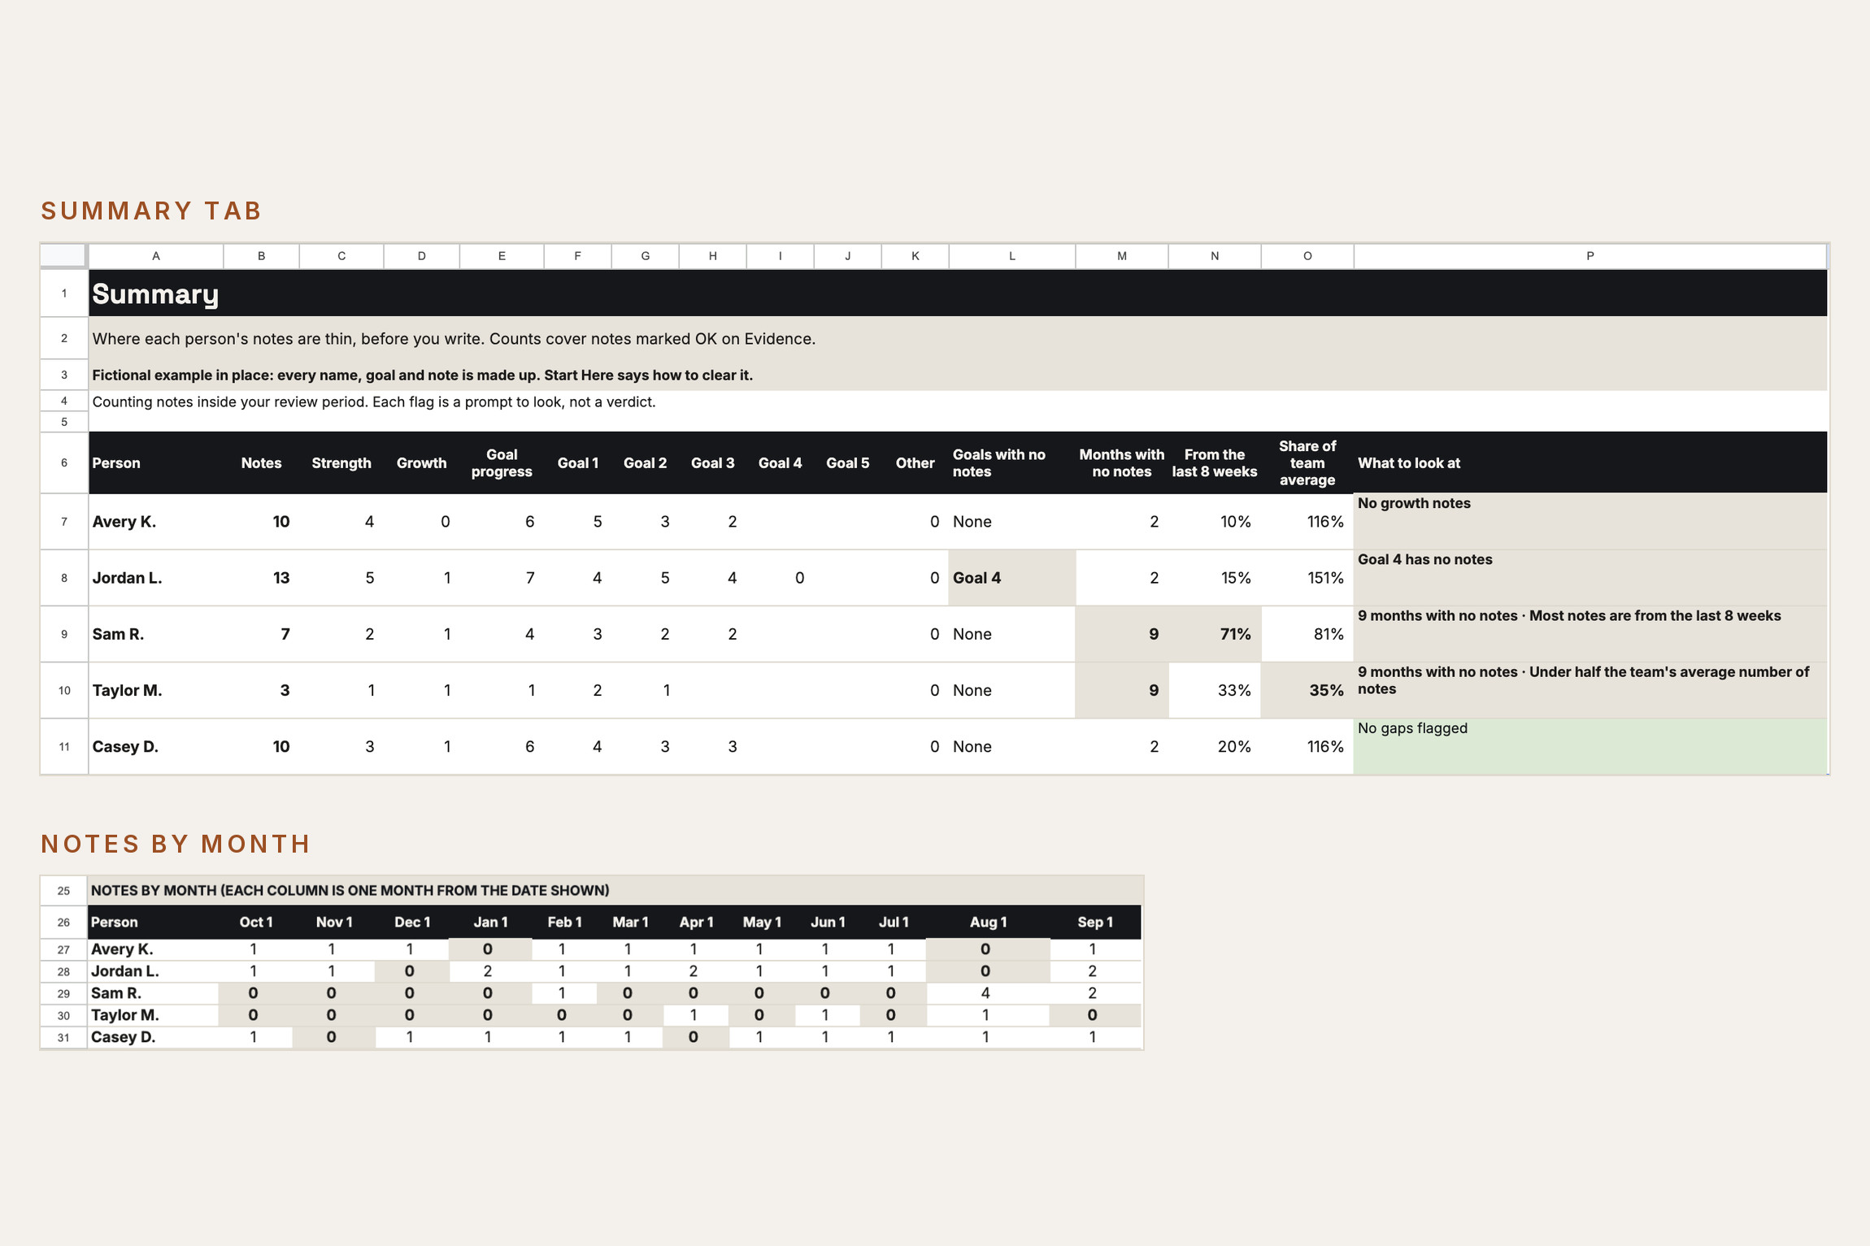Click Avery K.'s Jan 1 shaded '0' cell

489,949
